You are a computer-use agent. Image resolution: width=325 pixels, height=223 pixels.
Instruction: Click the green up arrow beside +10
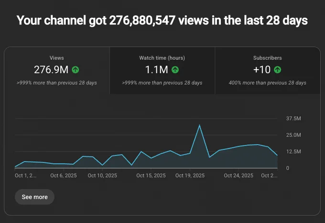click(278, 70)
